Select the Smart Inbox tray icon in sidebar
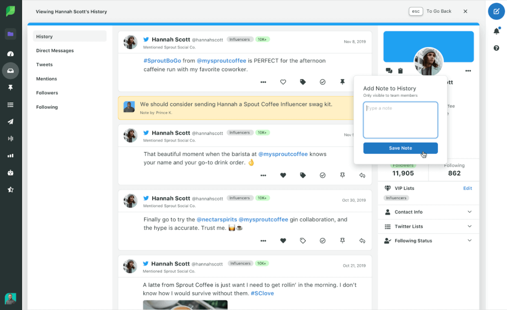Screen dimensions: 507x310 click(10, 71)
